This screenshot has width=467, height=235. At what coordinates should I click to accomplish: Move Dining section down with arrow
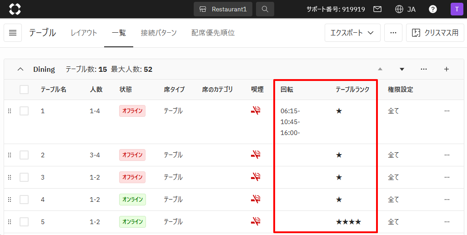[402, 69]
